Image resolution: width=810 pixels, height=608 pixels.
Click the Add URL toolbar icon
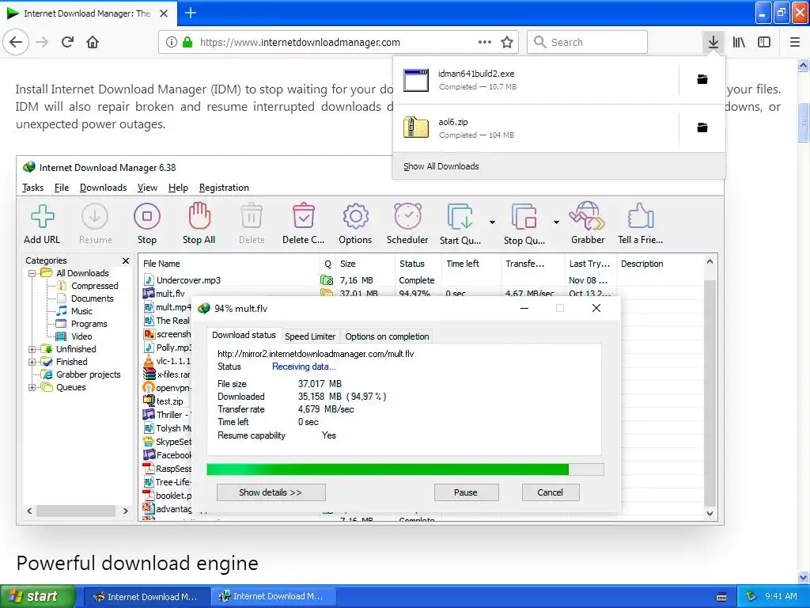(43, 216)
